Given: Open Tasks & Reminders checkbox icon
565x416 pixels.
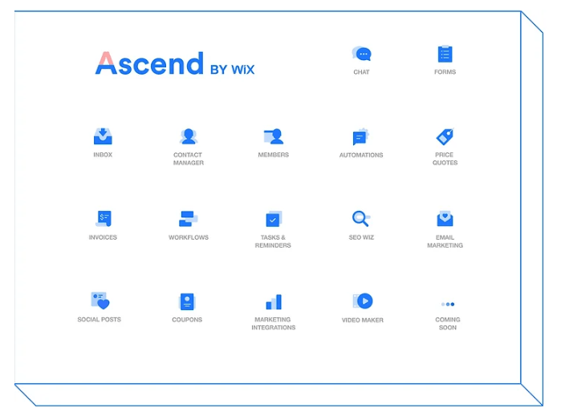Looking at the screenshot, I should click(274, 219).
